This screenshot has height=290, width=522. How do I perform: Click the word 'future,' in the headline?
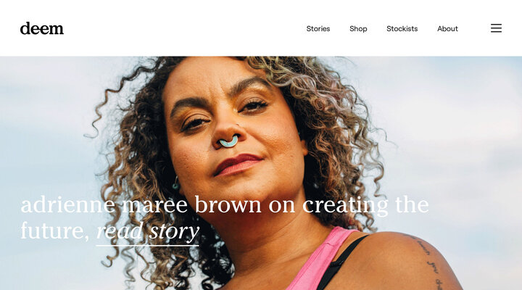click(55, 231)
